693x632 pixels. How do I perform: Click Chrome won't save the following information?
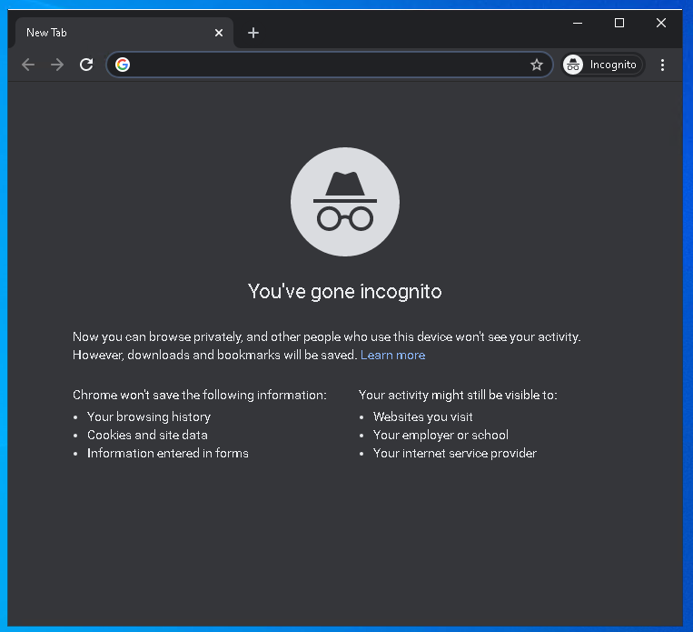200,395
